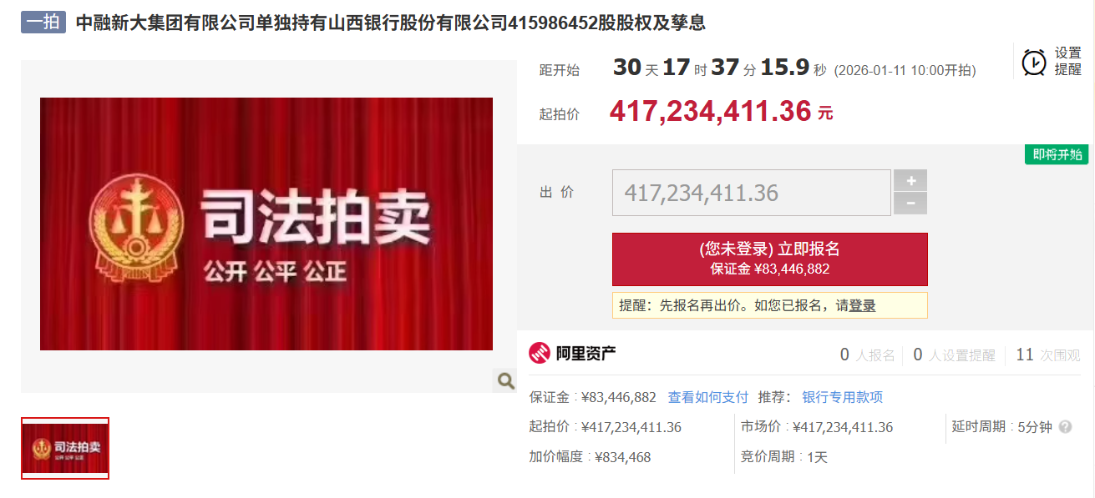Select the 司法拍卖 thumbnail image
This screenshot has width=1095, height=498.
pos(65,449)
